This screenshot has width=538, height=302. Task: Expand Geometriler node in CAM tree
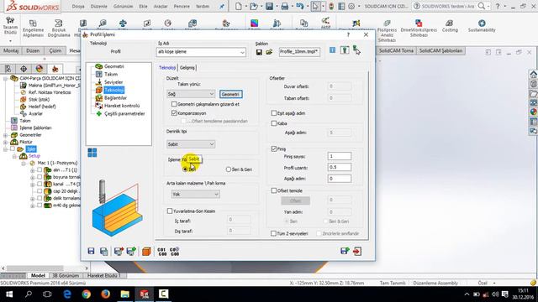point(6,135)
